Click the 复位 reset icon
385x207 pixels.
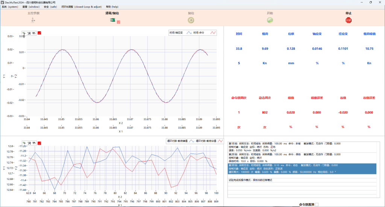coord(191,20)
